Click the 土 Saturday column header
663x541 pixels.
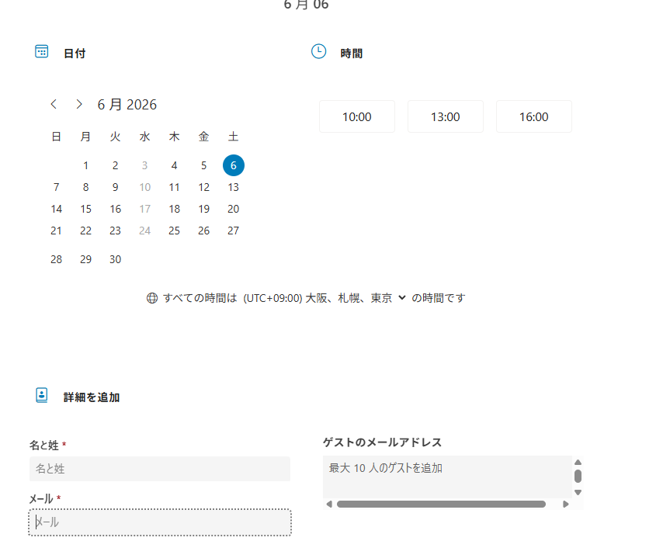point(234,137)
